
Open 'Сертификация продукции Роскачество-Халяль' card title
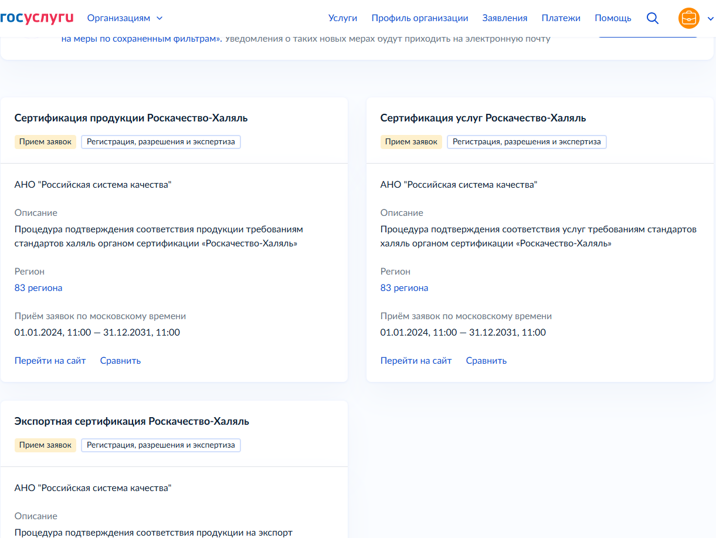tap(131, 118)
